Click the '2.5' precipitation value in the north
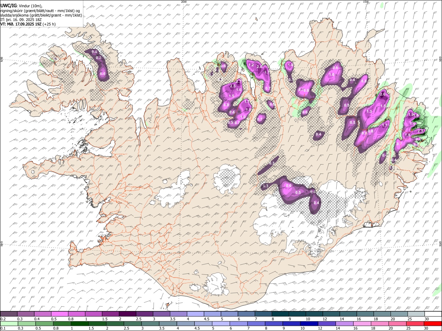This screenshot has height=331, width=442. click(x=232, y=86)
